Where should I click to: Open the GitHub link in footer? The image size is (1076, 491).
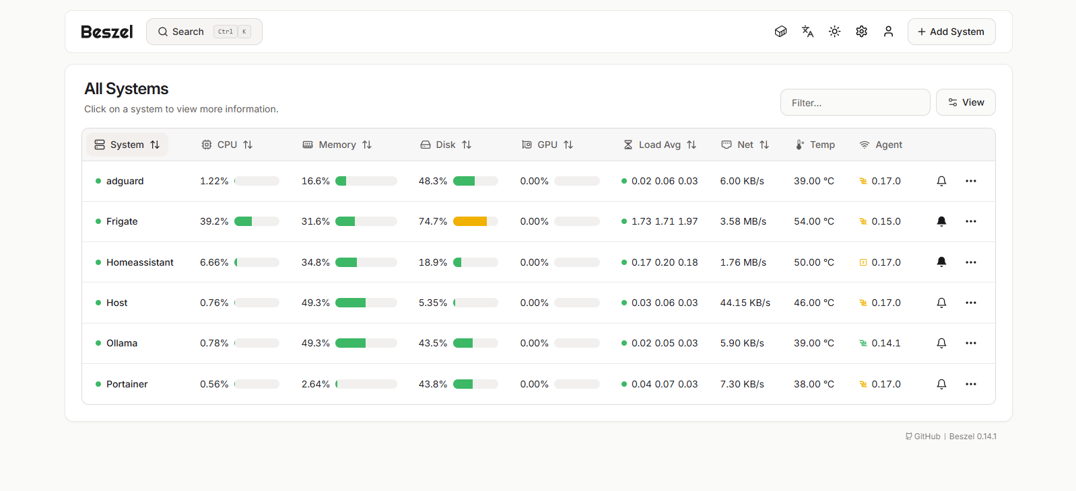tap(923, 437)
